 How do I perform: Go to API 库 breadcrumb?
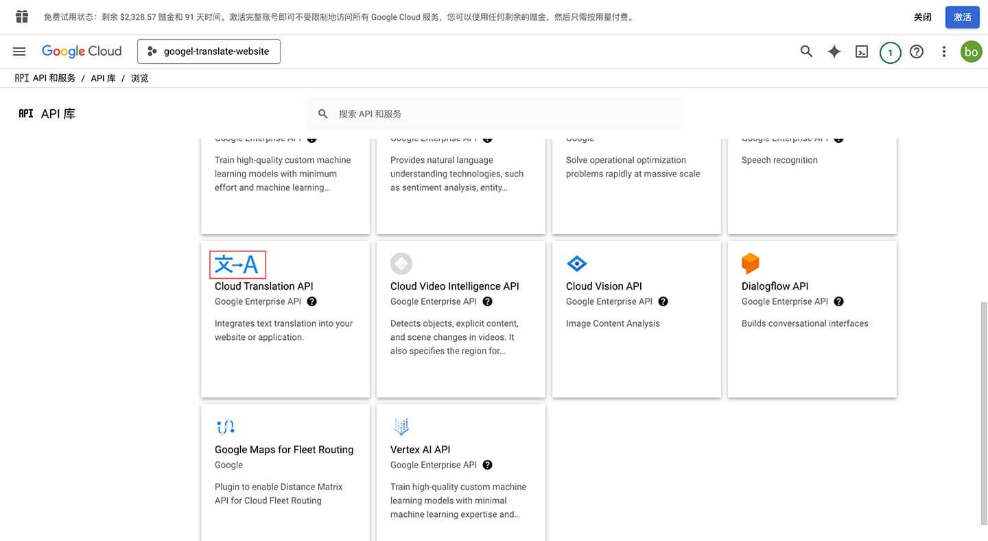point(103,78)
